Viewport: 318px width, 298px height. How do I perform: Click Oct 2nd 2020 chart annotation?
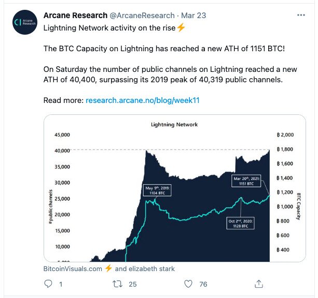[240, 224]
